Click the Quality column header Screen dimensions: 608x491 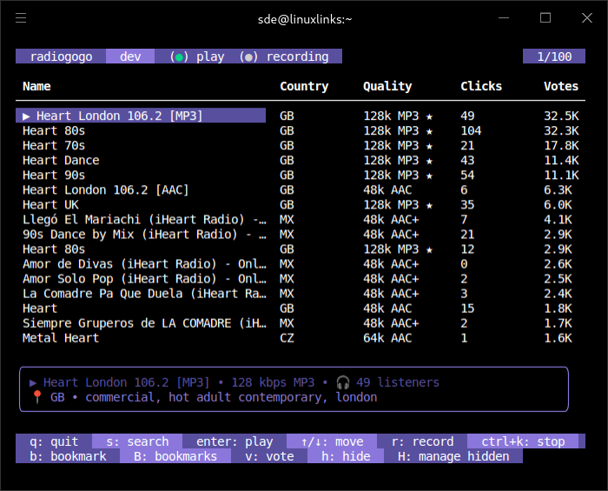pyautogui.click(x=387, y=86)
